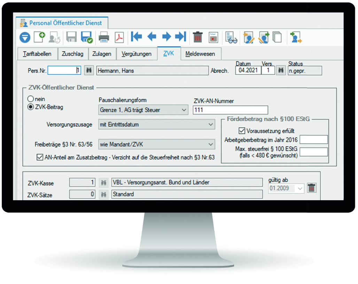Click into the ZVK-AN-Nummer input field
The height and width of the screenshot is (284, 358).
coord(230,110)
